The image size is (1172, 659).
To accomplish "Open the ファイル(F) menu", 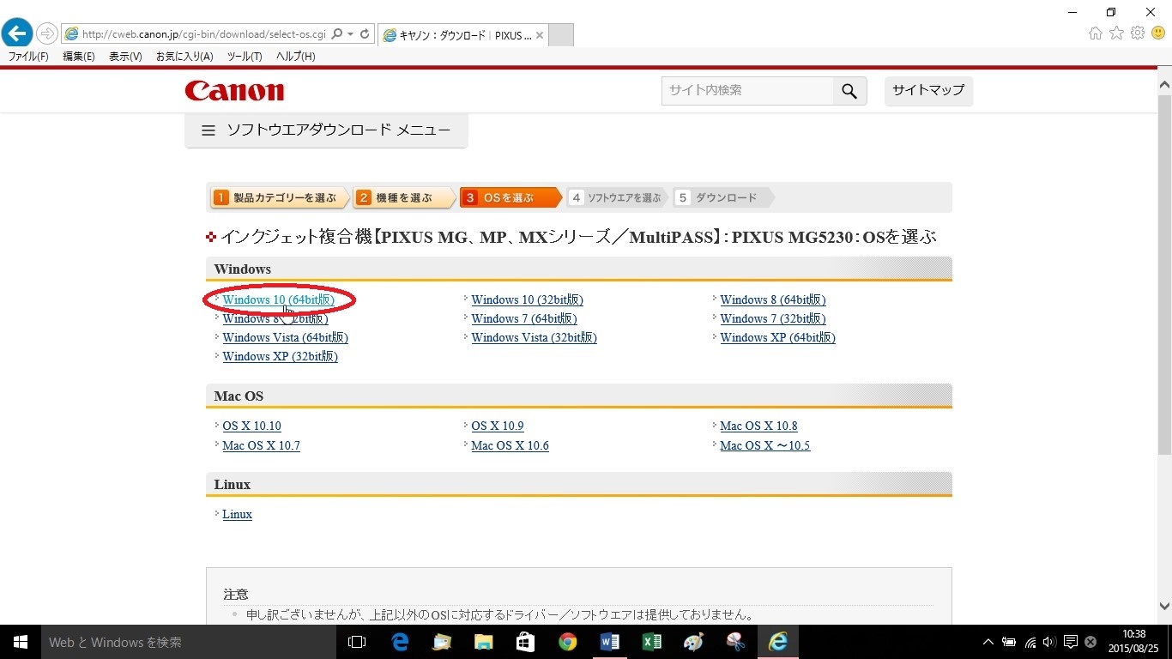I will pos(28,57).
